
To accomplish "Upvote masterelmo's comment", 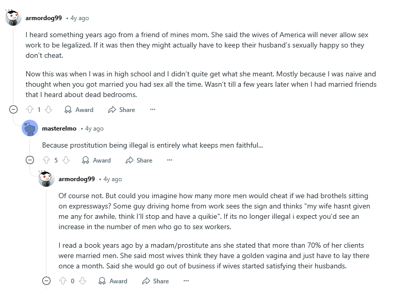I will tap(46, 160).
